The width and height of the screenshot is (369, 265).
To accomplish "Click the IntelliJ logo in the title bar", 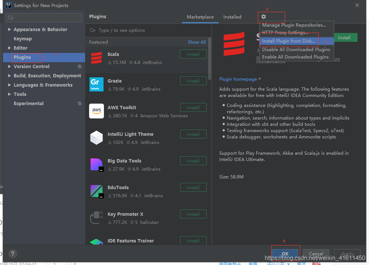I will [x=9, y=5].
